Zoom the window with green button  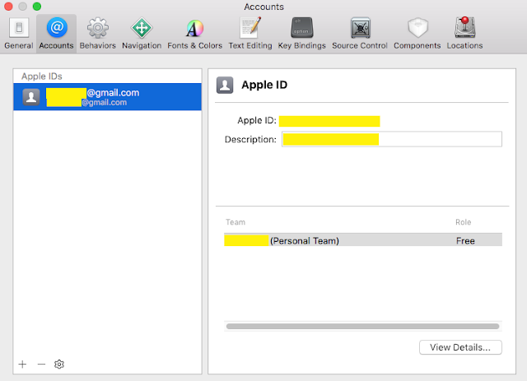[37, 7]
